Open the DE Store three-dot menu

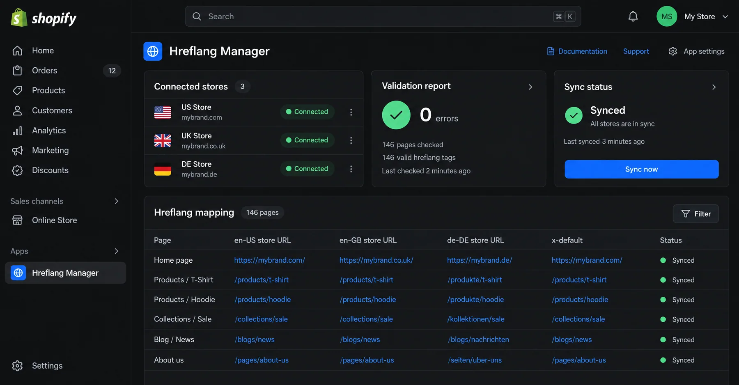351,169
